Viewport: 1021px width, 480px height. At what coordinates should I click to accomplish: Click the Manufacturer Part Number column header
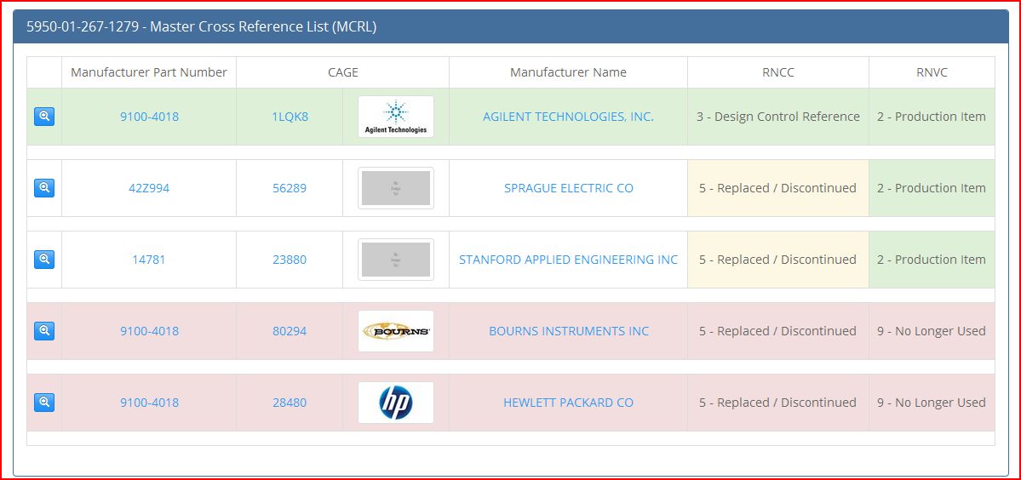coord(149,72)
